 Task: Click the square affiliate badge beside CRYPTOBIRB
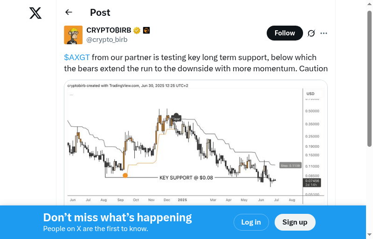(x=146, y=30)
